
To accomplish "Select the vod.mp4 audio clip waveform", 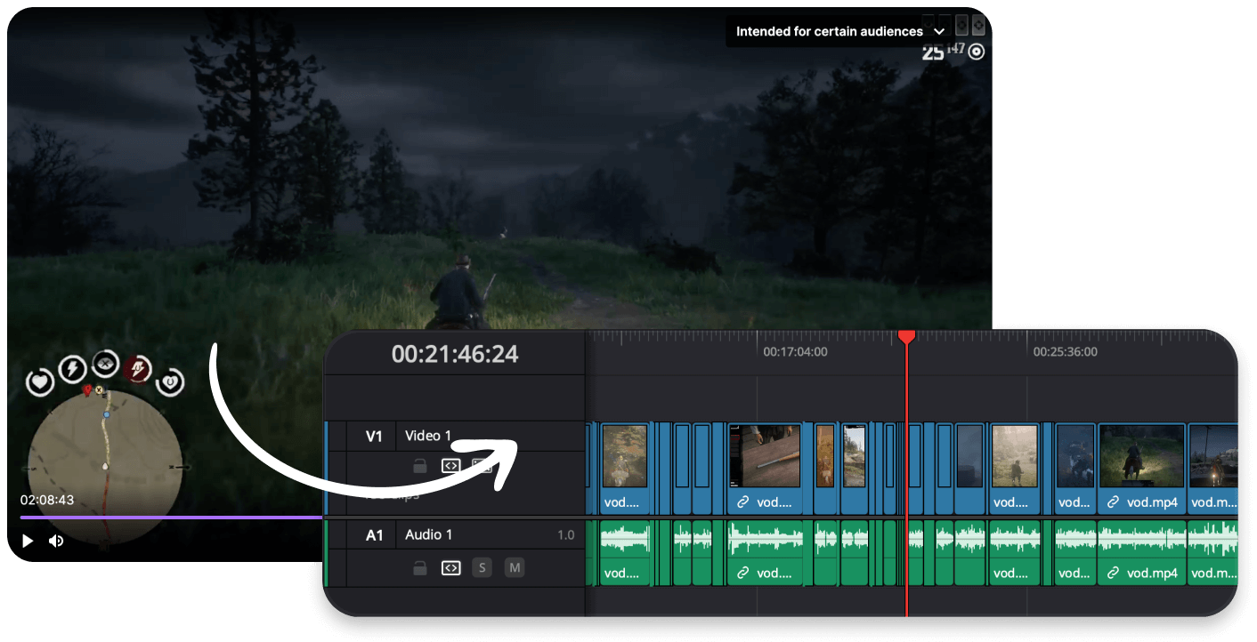I will (x=1140, y=541).
